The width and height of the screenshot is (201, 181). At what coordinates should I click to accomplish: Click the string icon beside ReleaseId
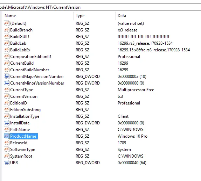(7, 143)
